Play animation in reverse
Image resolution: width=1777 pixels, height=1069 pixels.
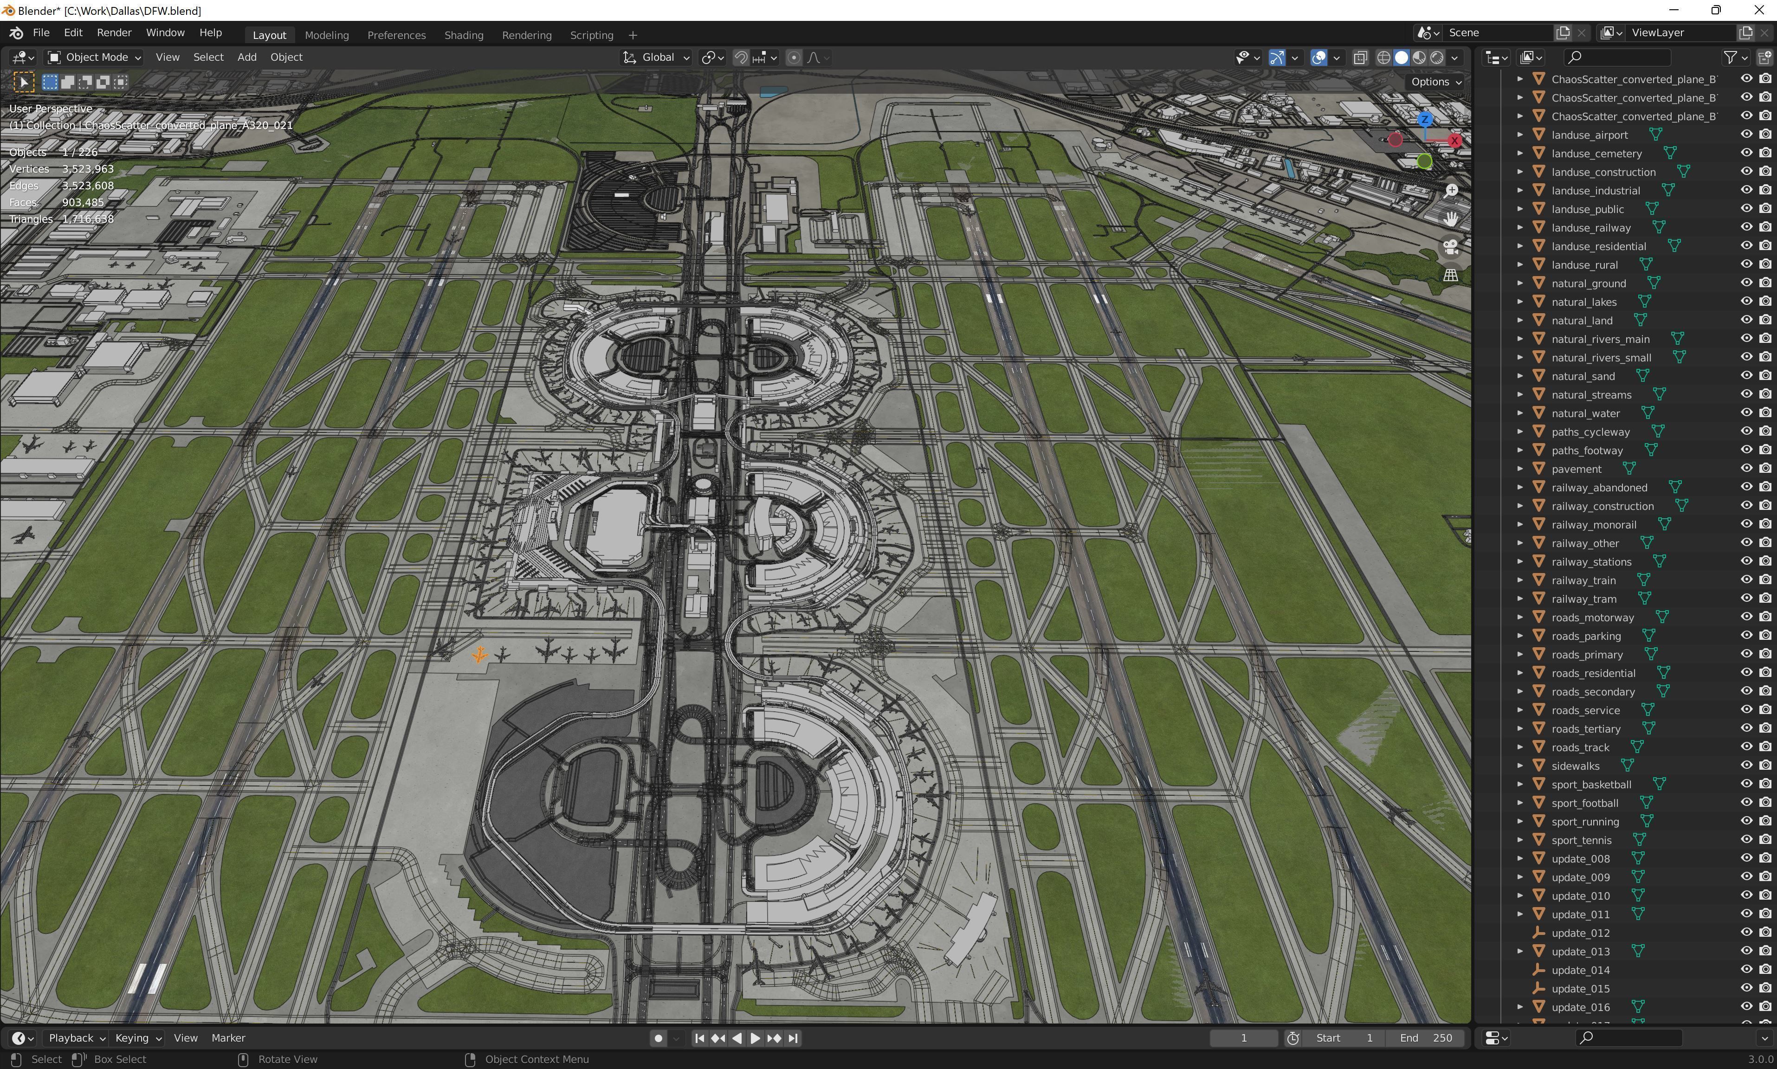click(736, 1038)
